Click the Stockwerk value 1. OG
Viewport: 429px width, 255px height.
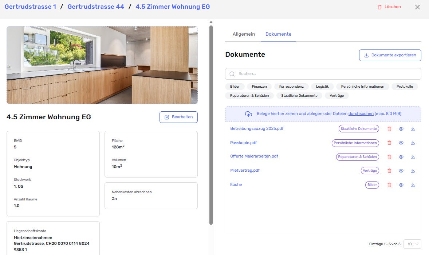(x=19, y=186)
